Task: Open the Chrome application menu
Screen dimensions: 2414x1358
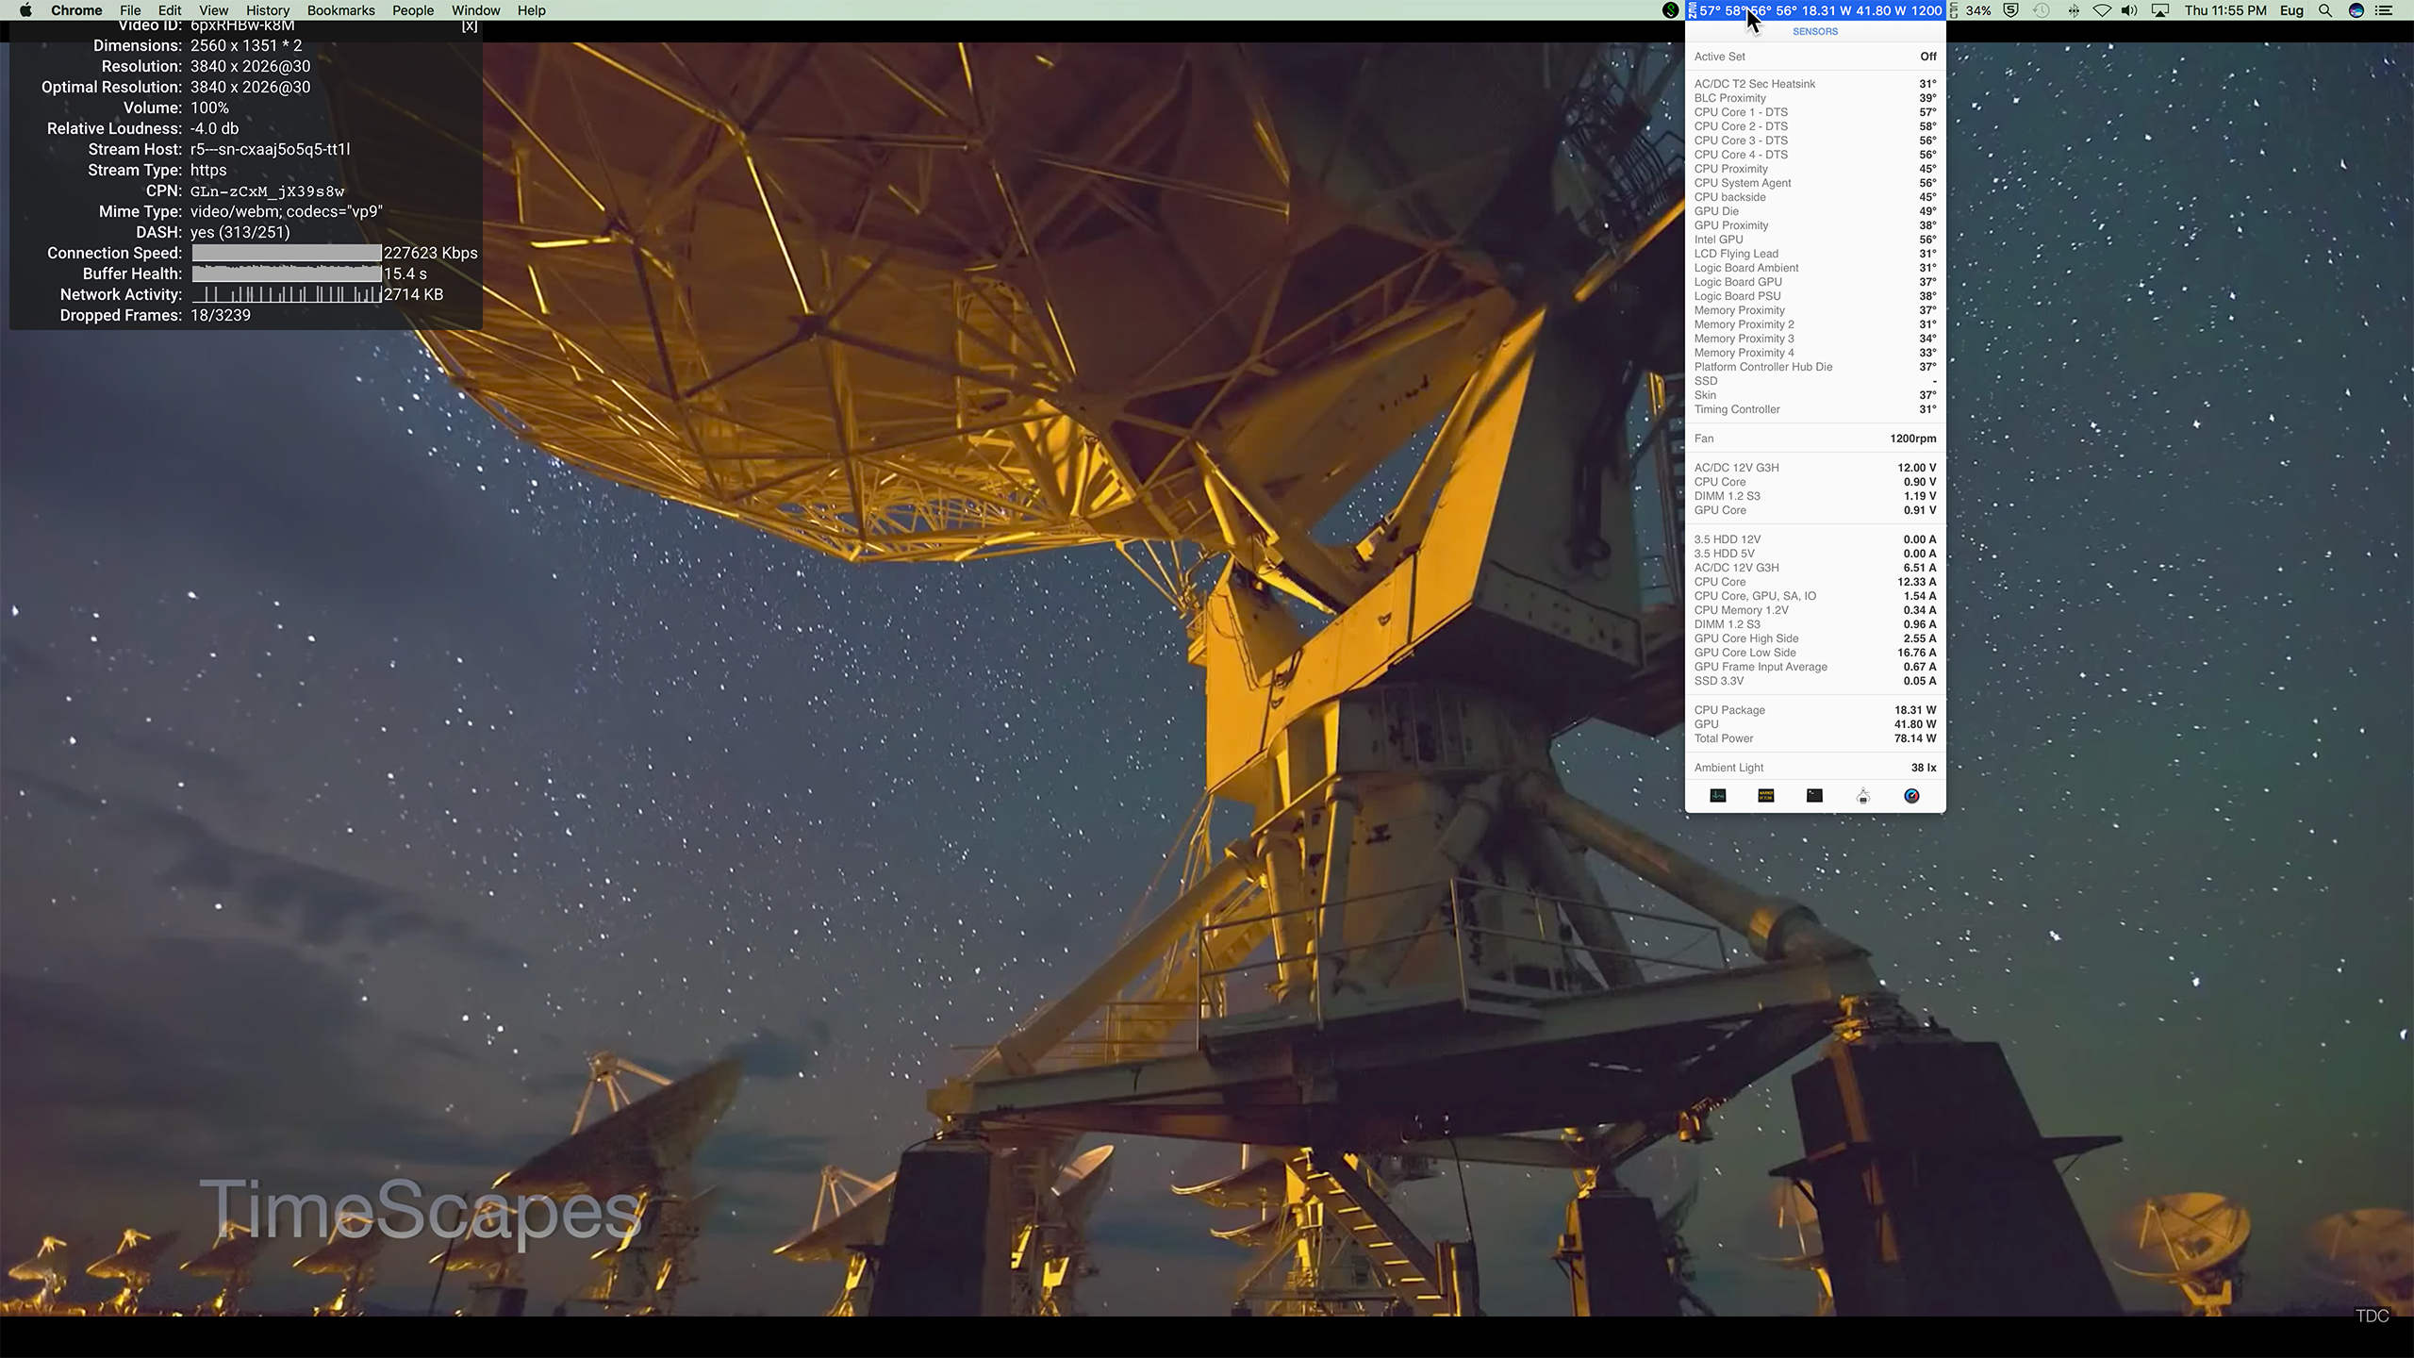Action: 76,10
